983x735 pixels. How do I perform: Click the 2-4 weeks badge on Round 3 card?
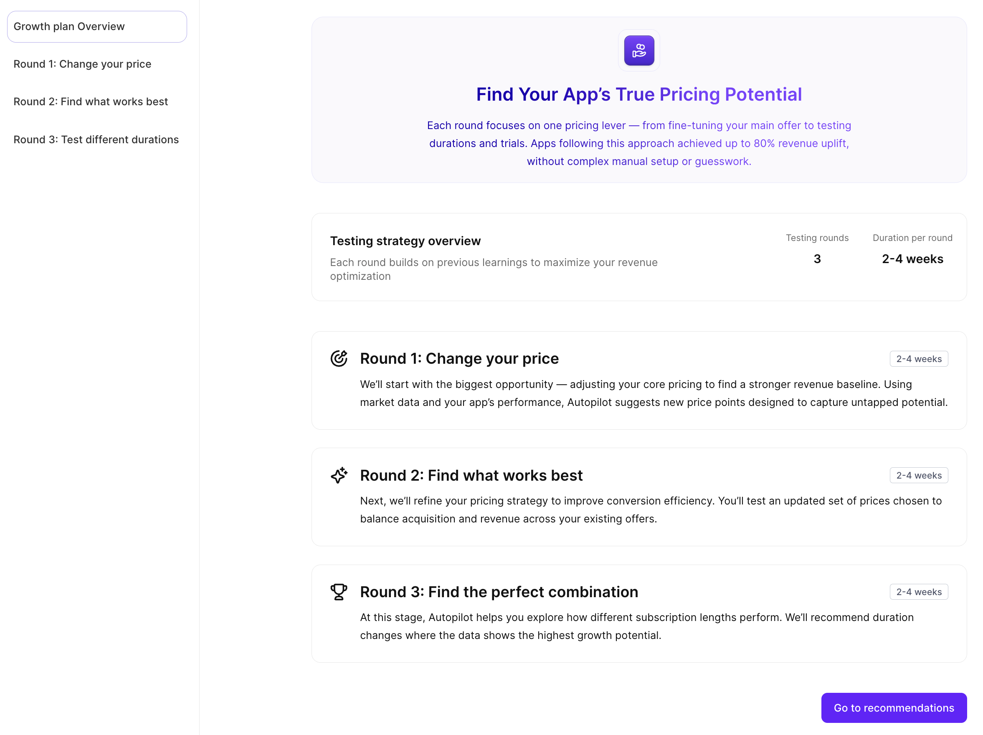pyautogui.click(x=919, y=591)
